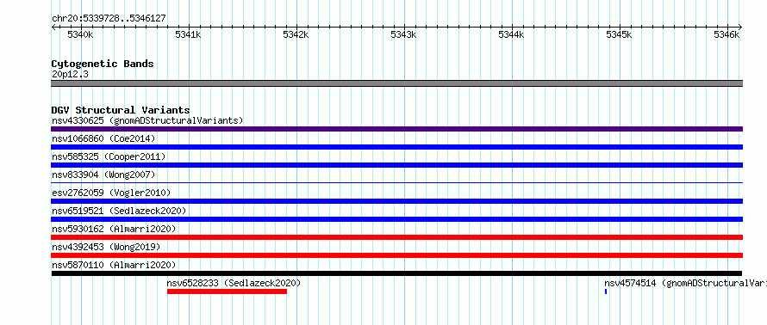Open the nsv5930162 (Almarri2020) label
This screenshot has width=767, height=325.
coord(114,229)
